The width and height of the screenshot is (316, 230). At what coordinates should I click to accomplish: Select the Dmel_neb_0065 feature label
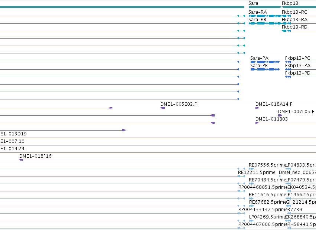[x=297, y=172]
